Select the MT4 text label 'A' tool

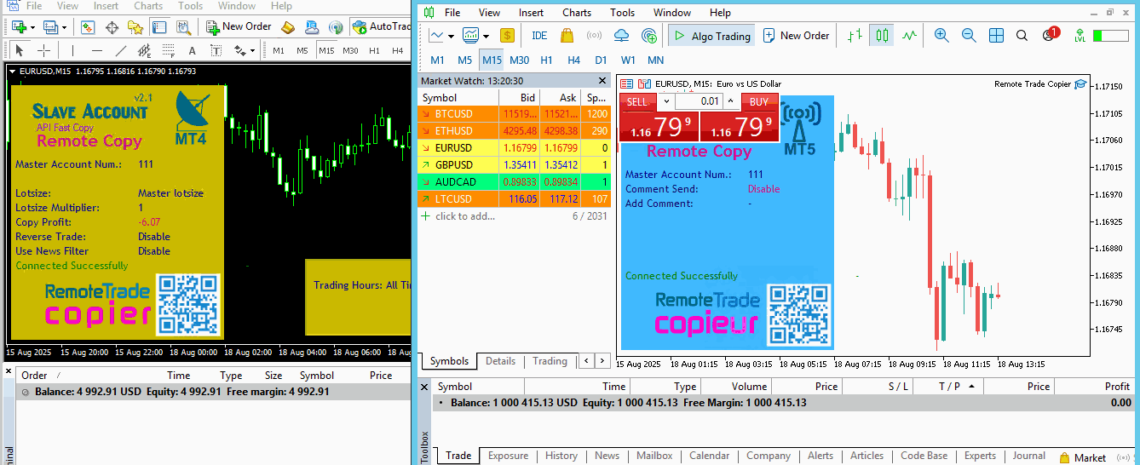pyautogui.click(x=193, y=50)
